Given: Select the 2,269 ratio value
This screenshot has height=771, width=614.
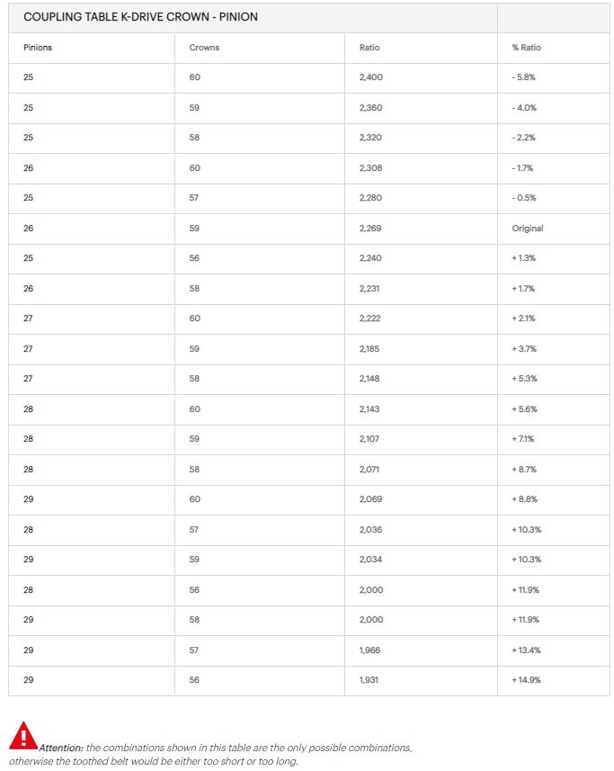Looking at the screenshot, I should (370, 229).
